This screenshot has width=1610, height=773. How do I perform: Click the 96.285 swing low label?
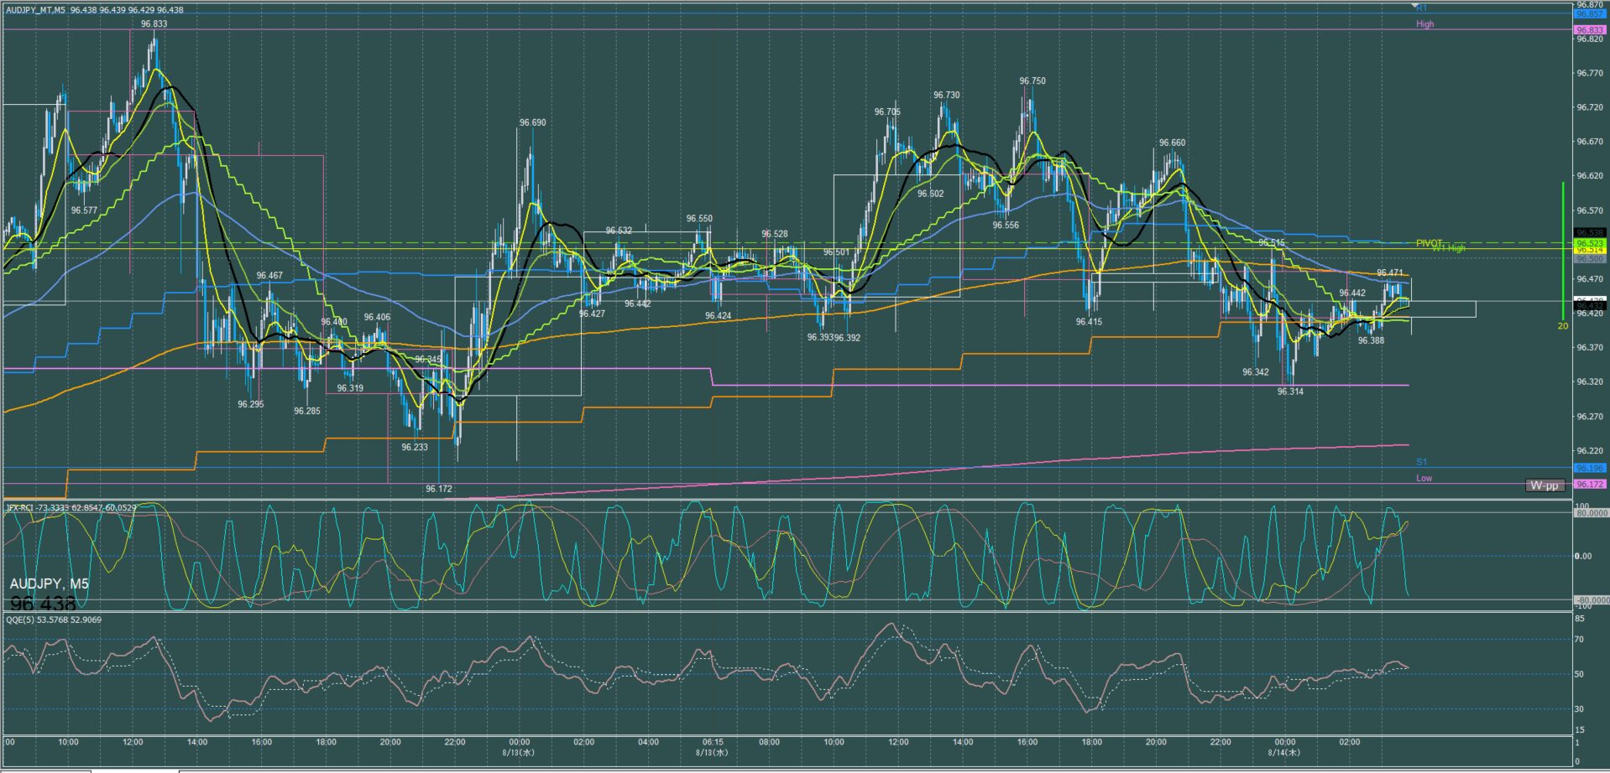coord(307,411)
